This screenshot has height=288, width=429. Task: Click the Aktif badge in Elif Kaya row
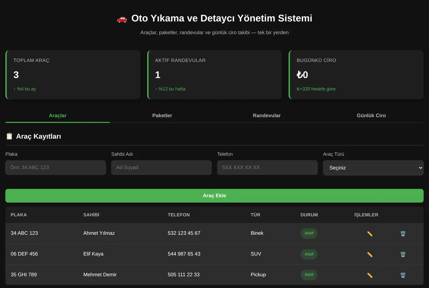pos(309,254)
